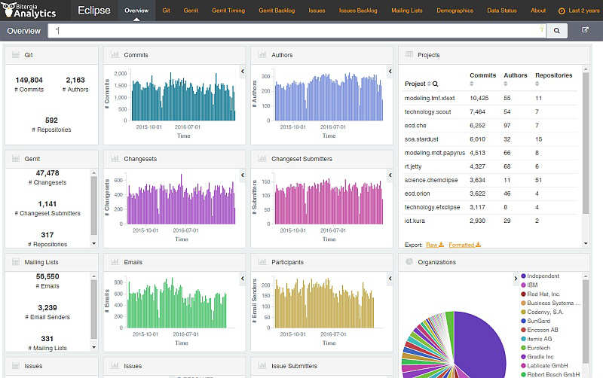The height and width of the screenshot is (378, 603).
Task: Click the share dashboard icon
Action: (x=585, y=29)
